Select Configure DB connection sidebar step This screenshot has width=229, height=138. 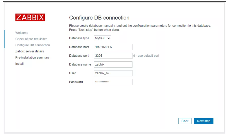33,45
